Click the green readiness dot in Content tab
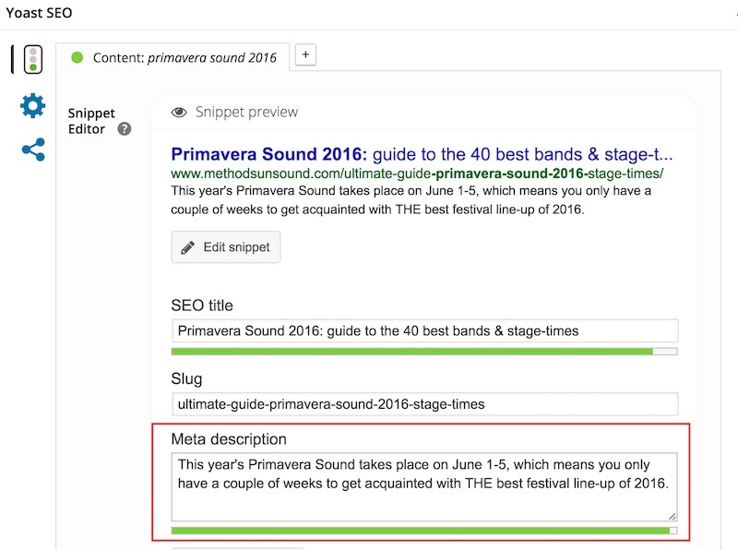This screenshot has width=738, height=550. pos(77,58)
